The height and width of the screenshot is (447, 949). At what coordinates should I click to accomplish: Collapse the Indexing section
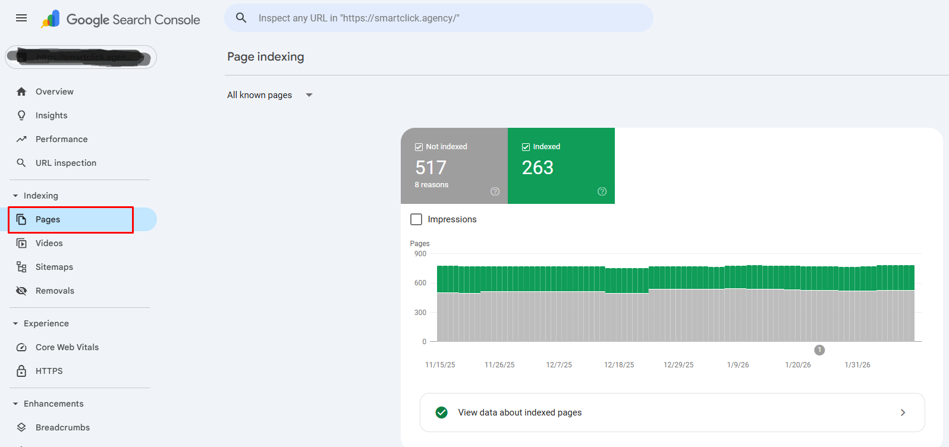(x=15, y=196)
